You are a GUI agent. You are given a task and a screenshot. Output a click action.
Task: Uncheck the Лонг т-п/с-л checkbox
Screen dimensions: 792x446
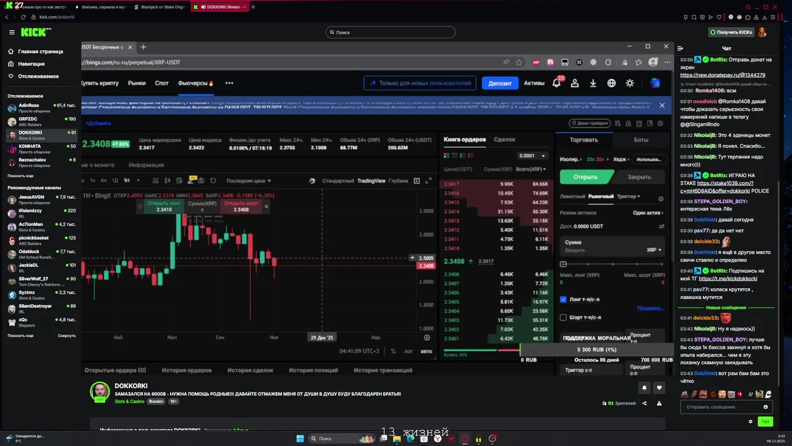tap(563, 299)
